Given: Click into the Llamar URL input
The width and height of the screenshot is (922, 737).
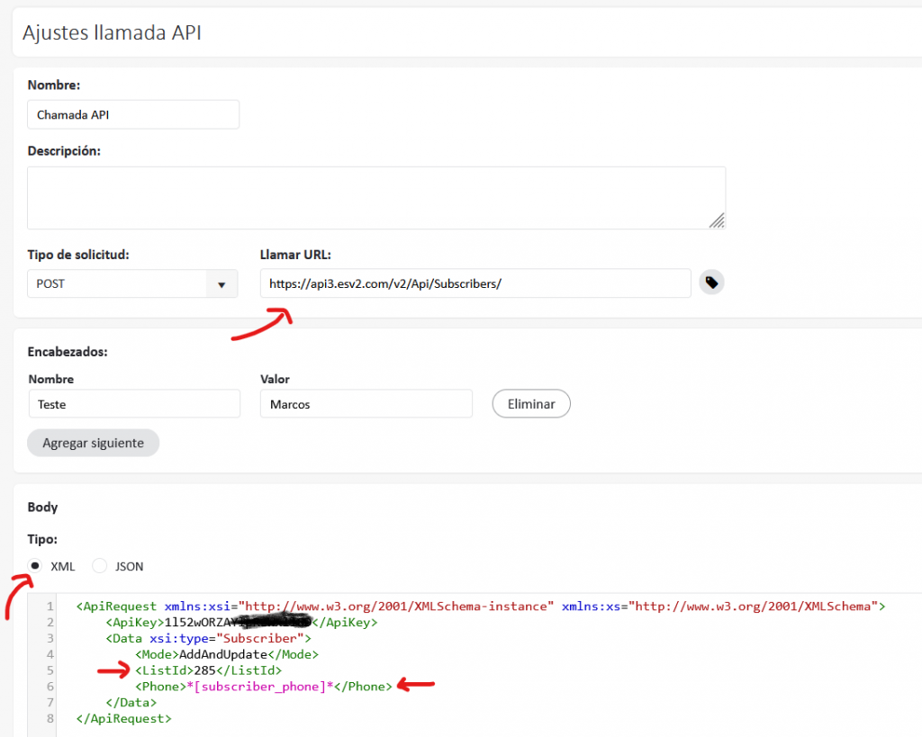Looking at the screenshot, I should (x=475, y=283).
